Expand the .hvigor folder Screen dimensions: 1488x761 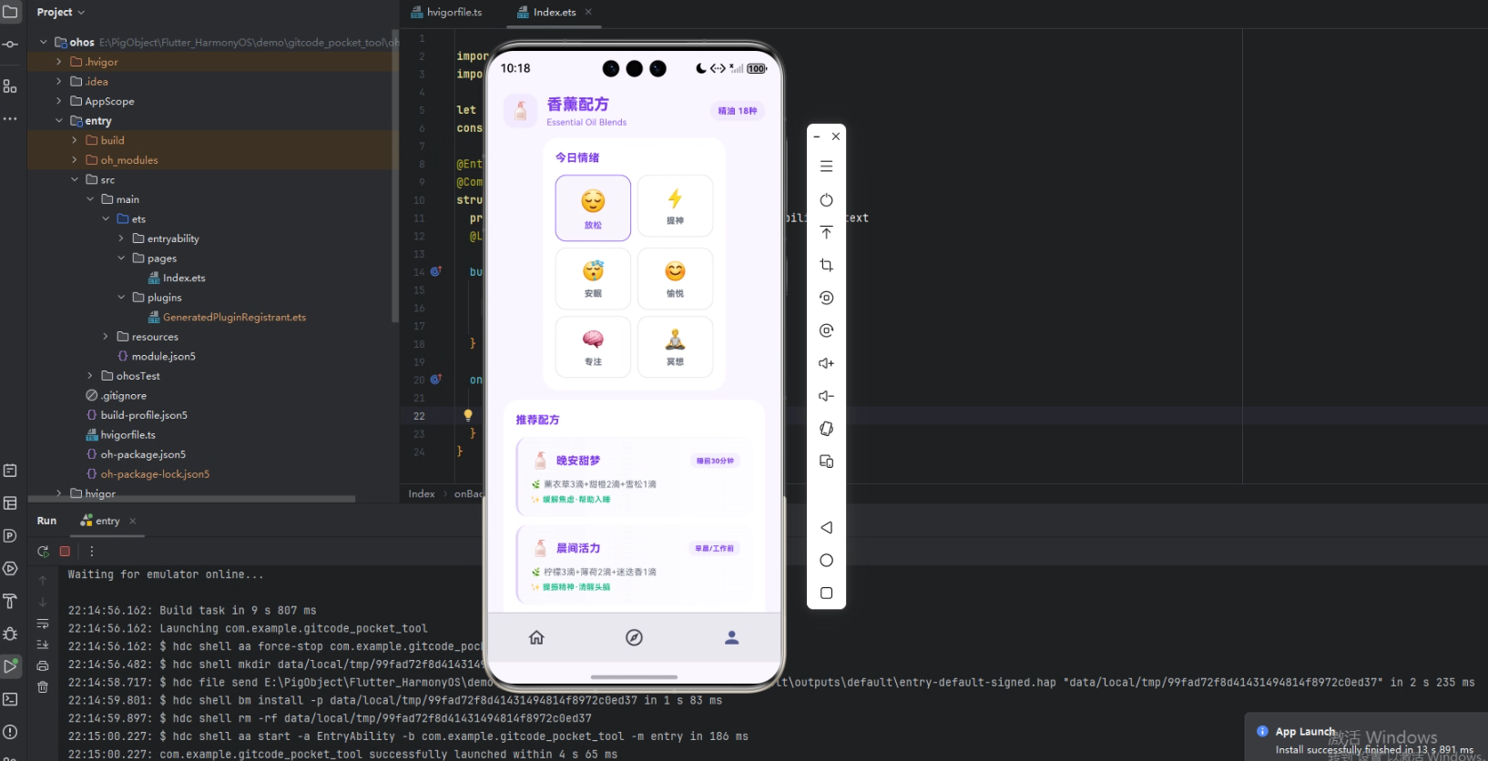(x=59, y=62)
